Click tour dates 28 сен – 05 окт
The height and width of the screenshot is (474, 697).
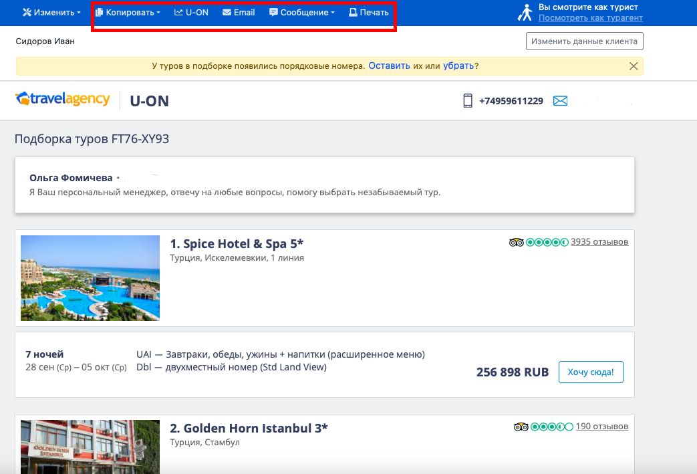[76, 367]
